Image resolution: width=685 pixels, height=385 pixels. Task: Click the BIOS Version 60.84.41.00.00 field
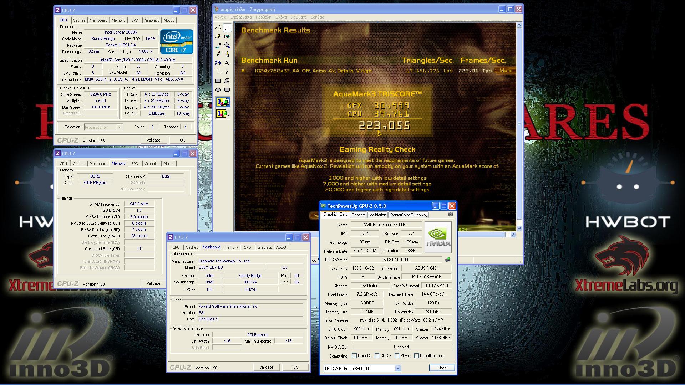pos(396,260)
